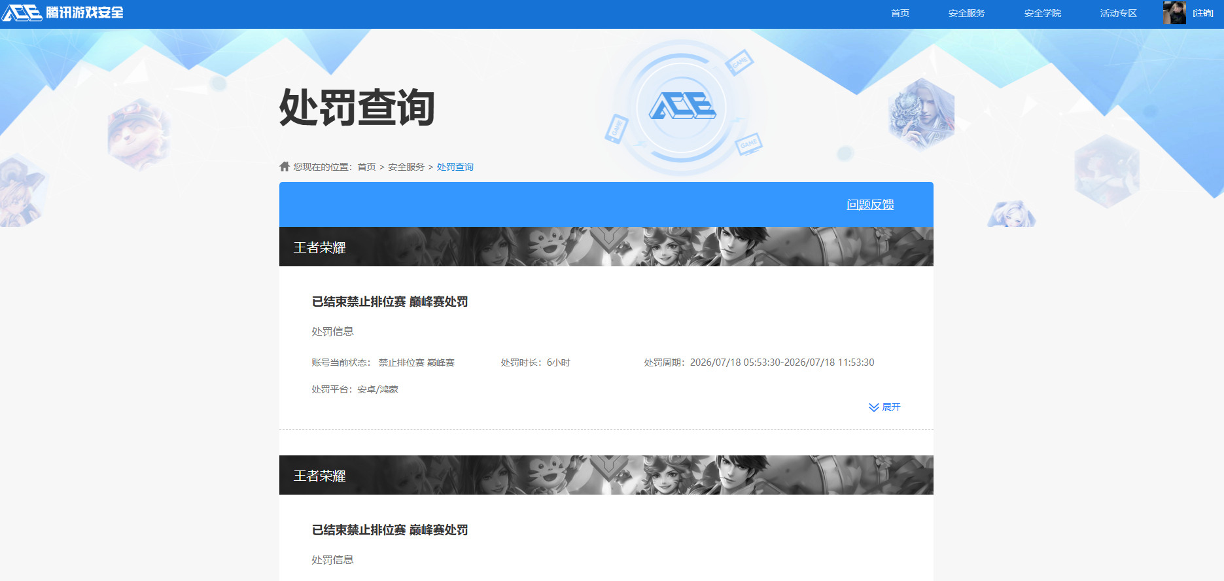Click the 处罚周期 date range text
This screenshot has width=1224, height=581.
point(759,362)
